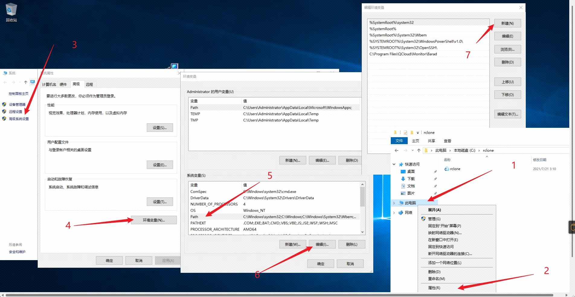
Task: Click chevron after 此电脑 in address bar
Action: click(x=450, y=150)
